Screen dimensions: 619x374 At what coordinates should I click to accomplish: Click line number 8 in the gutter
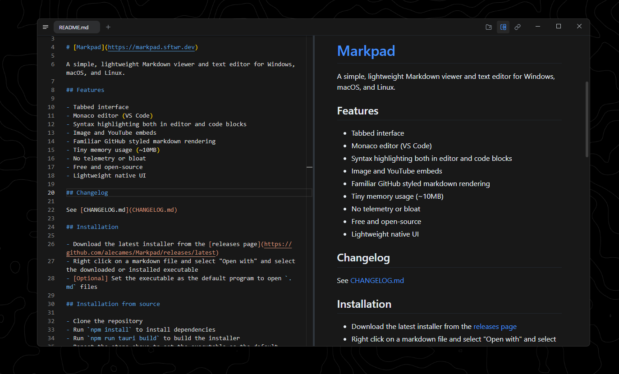[x=53, y=90]
